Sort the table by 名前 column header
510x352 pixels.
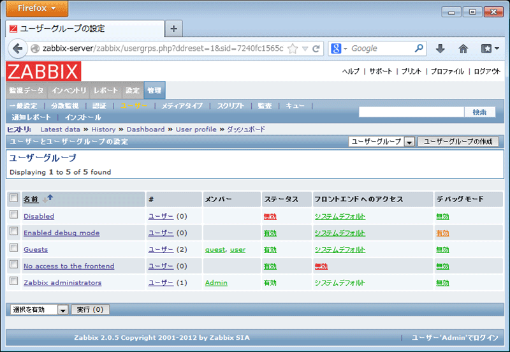31,199
